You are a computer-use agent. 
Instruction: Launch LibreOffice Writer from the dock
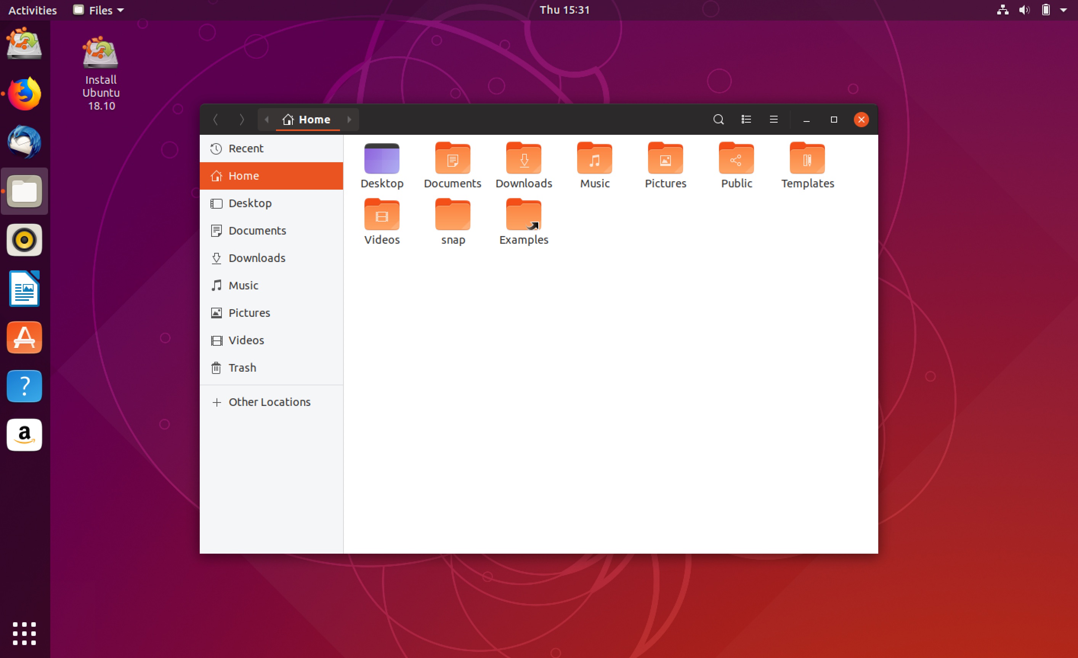coord(24,288)
